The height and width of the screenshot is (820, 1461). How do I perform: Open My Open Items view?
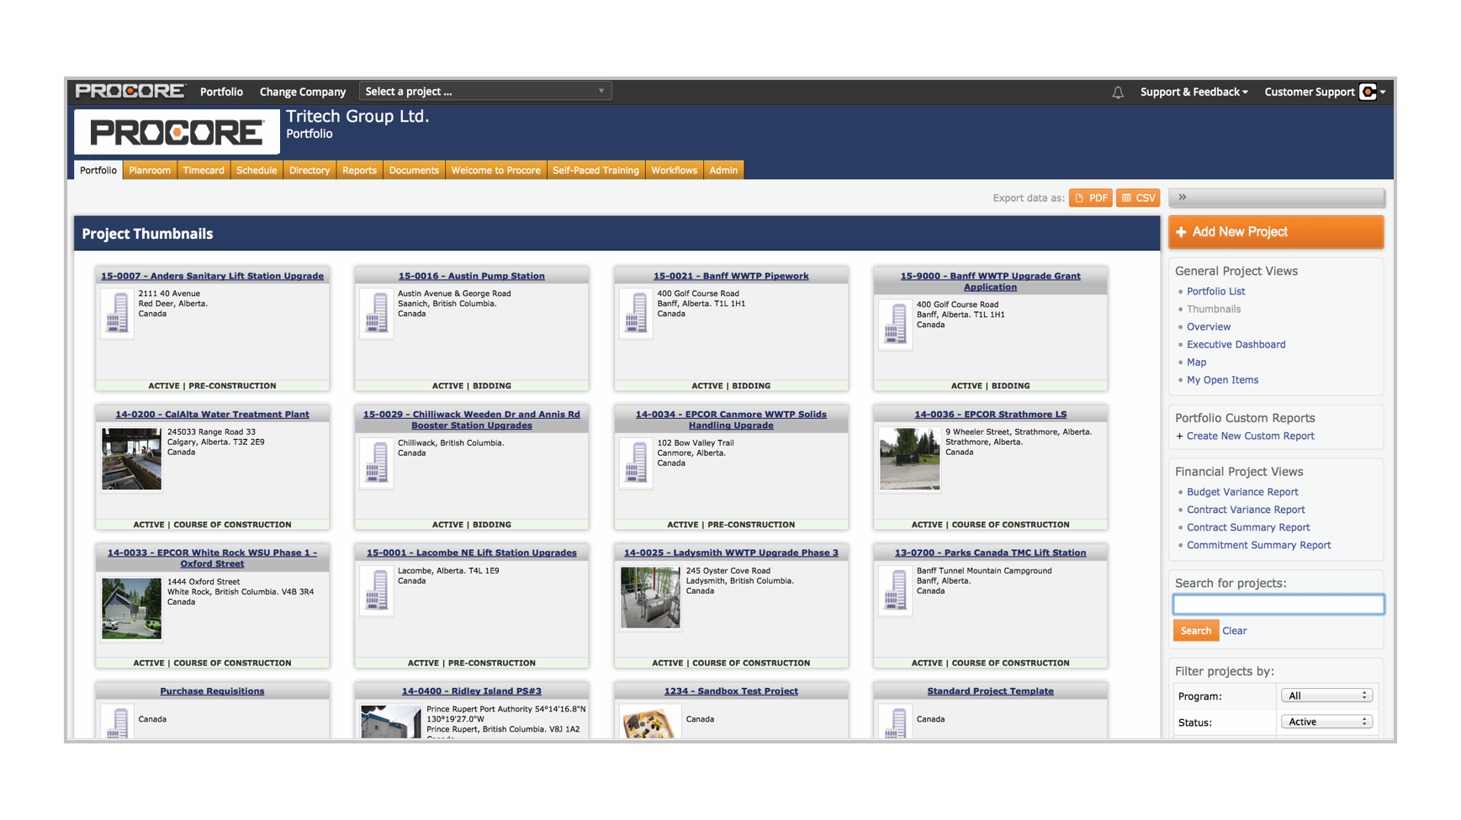[1222, 379]
